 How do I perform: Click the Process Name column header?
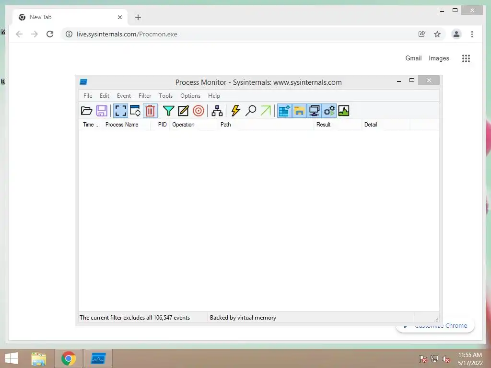pos(127,125)
